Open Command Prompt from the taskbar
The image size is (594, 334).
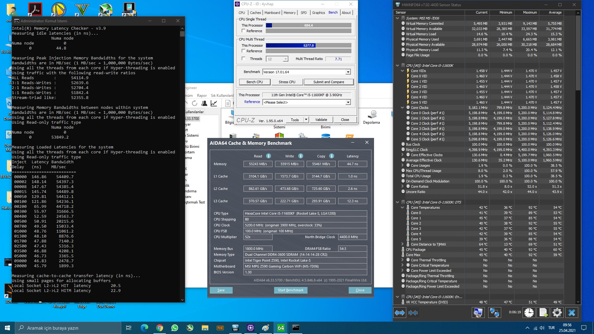pyautogui.click(x=296, y=328)
